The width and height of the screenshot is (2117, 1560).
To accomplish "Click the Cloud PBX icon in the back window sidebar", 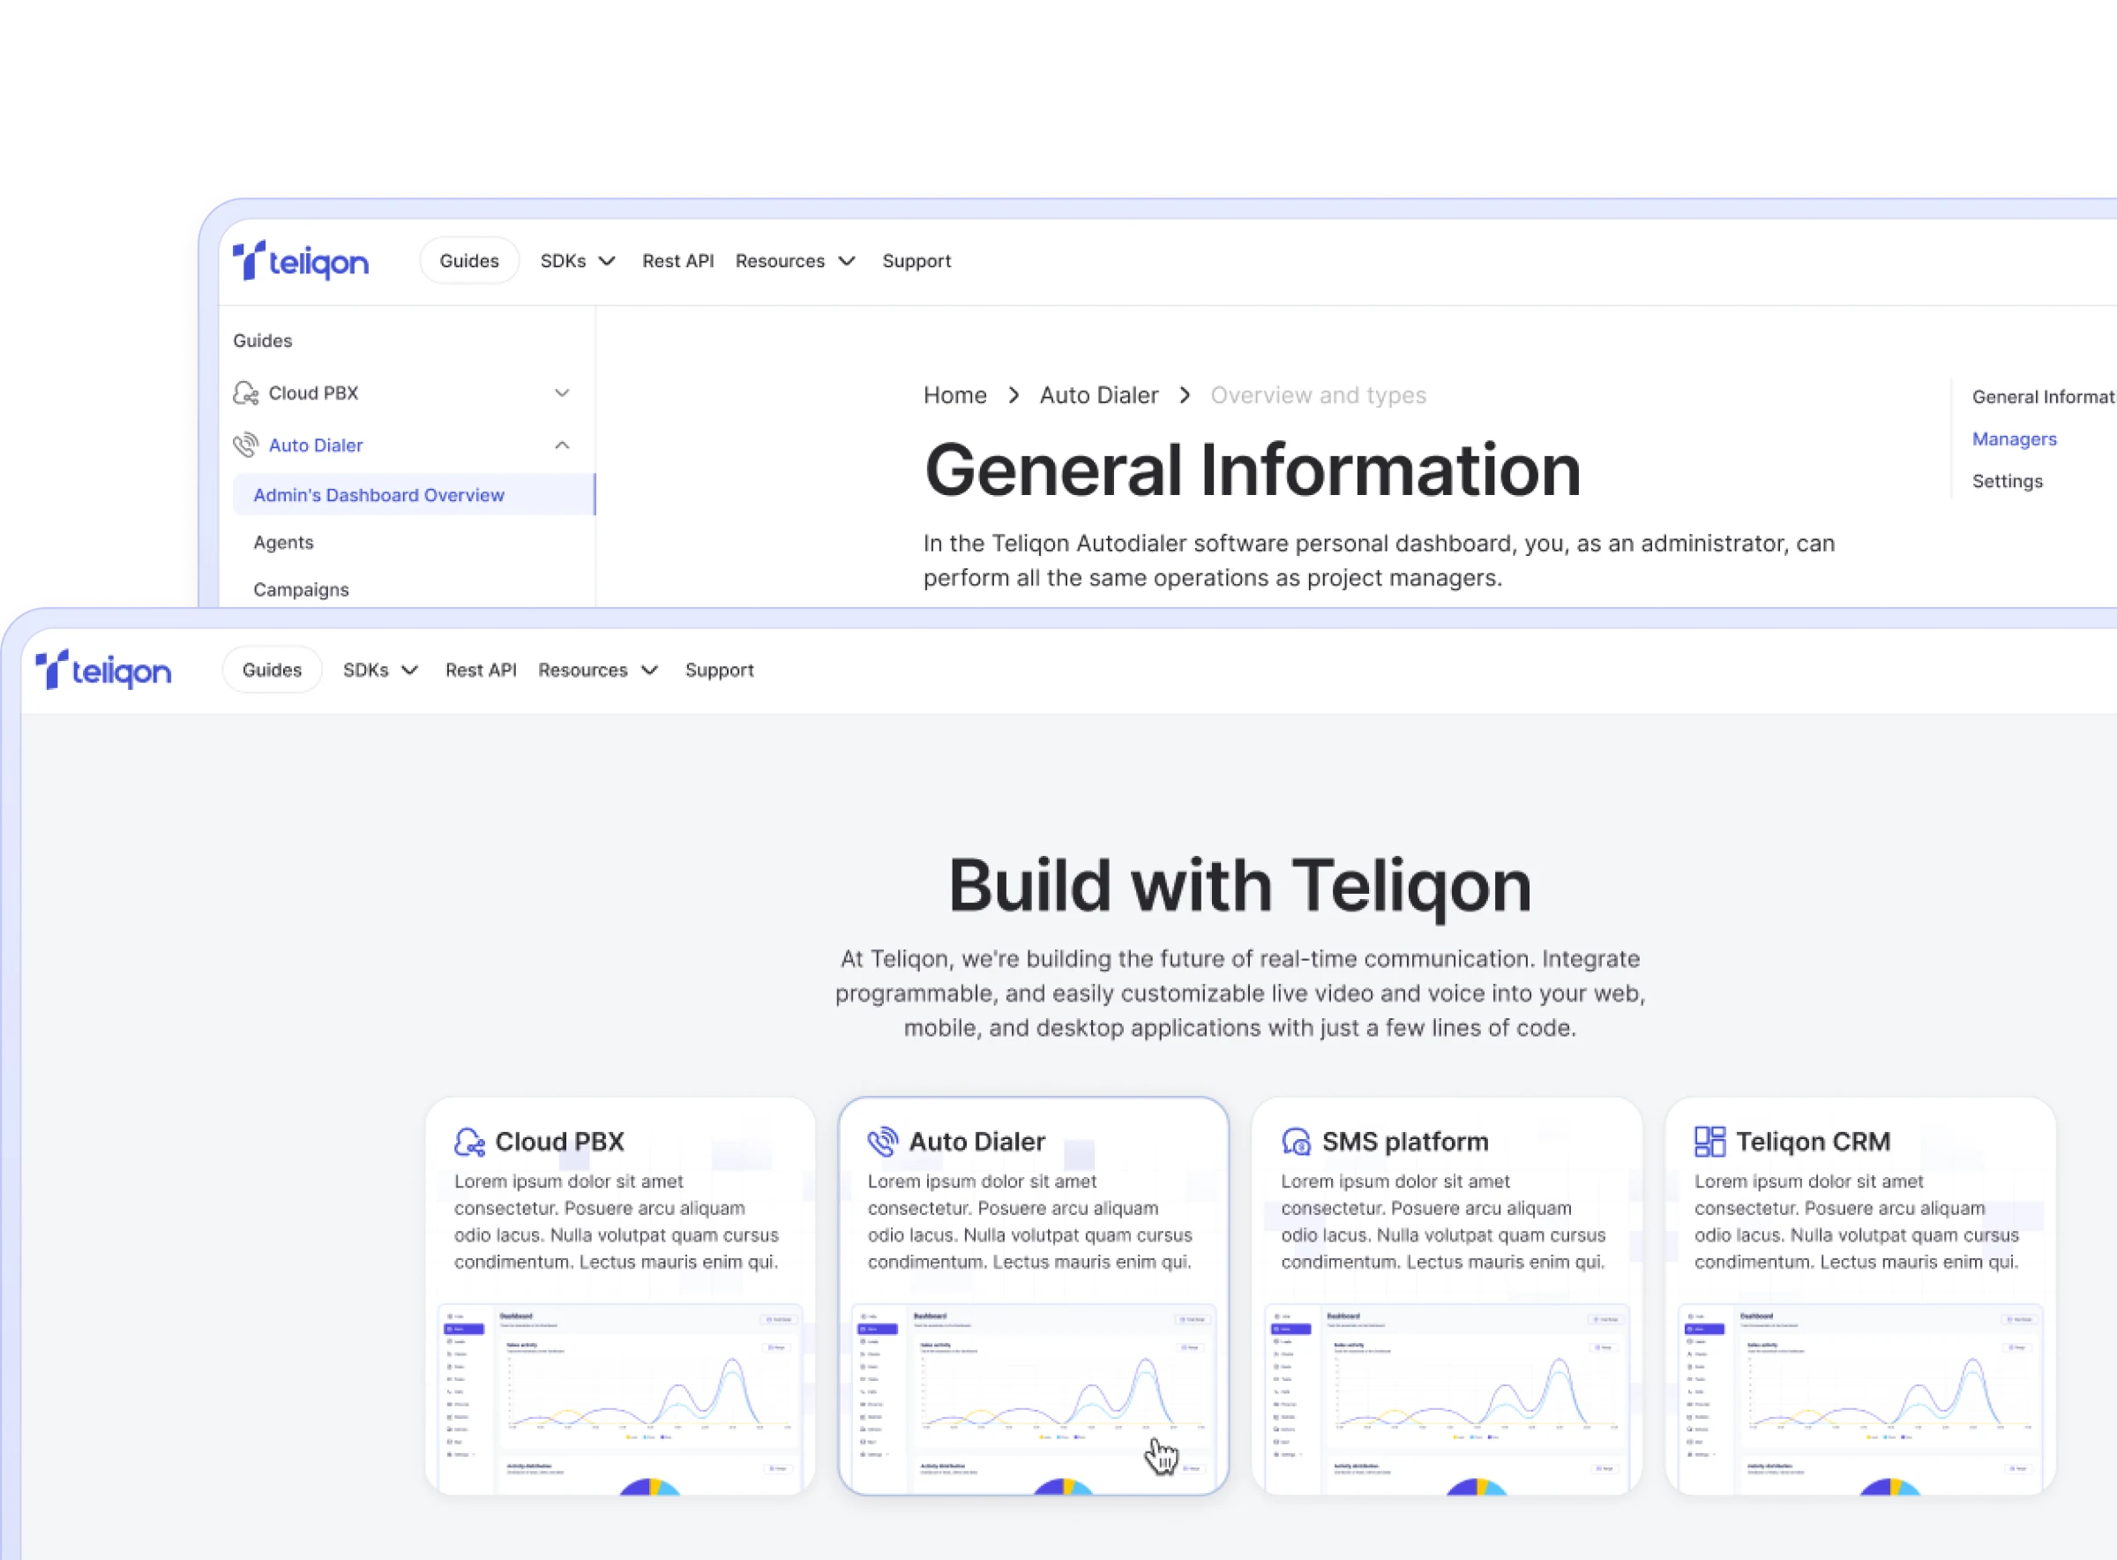I will pyautogui.click(x=245, y=393).
